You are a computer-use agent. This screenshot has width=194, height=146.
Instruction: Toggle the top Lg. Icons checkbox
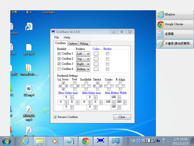click(63, 83)
